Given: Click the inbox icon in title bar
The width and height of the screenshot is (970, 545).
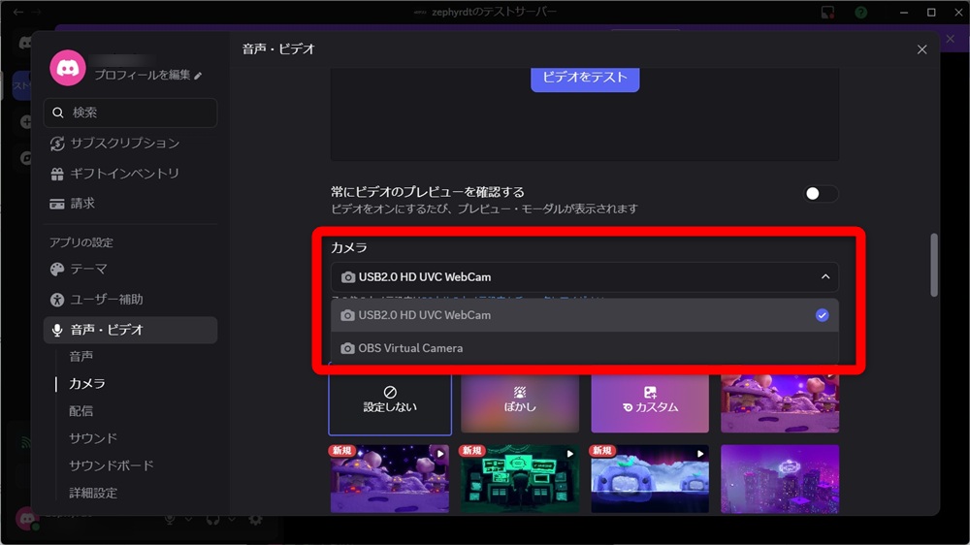Looking at the screenshot, I should (827, 13).
